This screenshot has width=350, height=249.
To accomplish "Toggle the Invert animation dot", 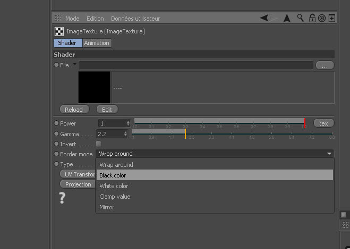I will coord(56,144).
